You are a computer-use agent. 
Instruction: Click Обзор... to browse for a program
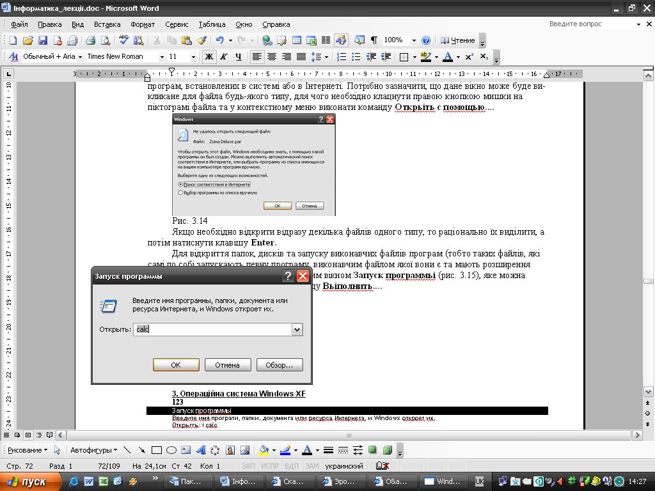pos(280,365)
